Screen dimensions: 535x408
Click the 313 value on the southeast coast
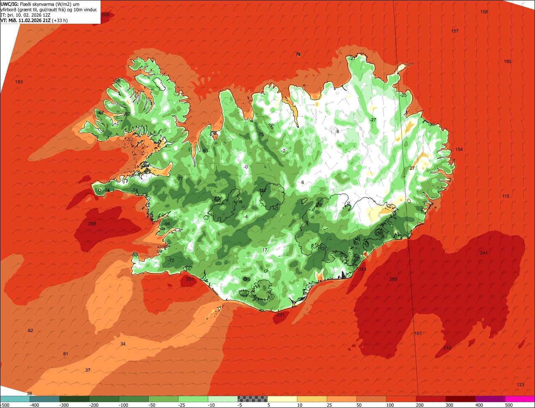[362, 269]
